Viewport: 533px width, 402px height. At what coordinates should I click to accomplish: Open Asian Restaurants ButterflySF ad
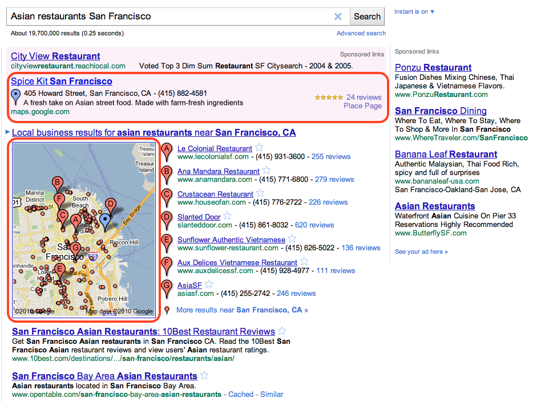(x=435, y=206)
